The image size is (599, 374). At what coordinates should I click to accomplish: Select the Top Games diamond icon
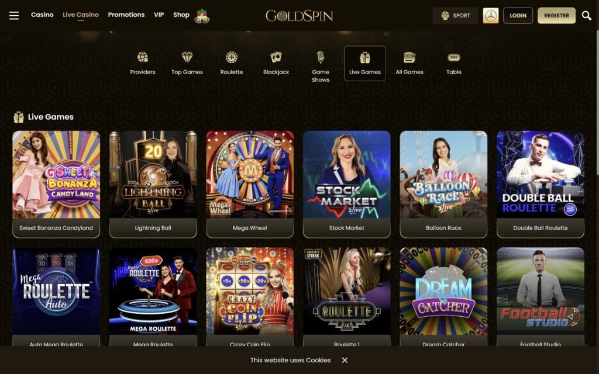coord(187,57)
